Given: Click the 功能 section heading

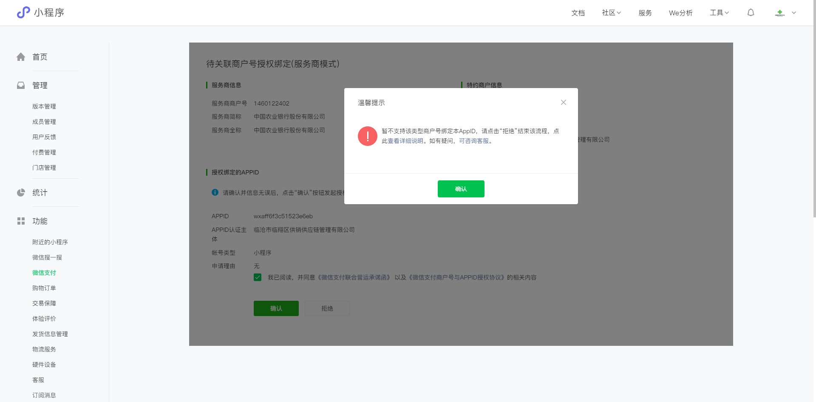Looking at the screenshot, I should tap(40, 221).
